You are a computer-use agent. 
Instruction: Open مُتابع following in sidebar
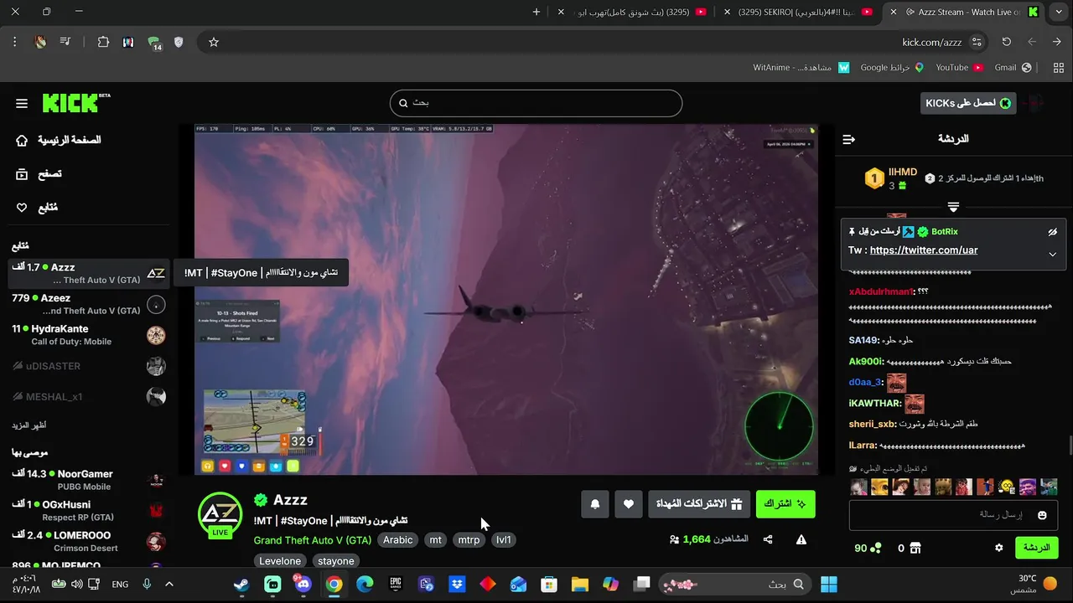click(x=37, y=208)
